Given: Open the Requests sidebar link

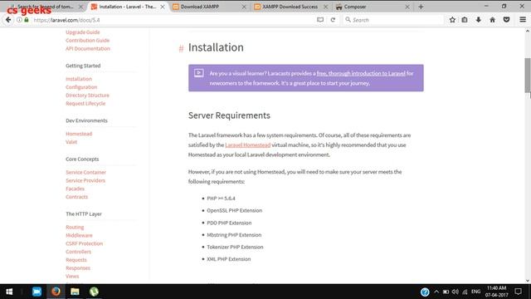Looking at the screenshot, I should coord(76,260).
